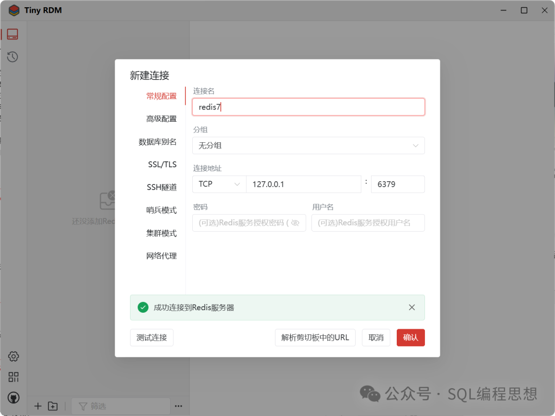The image size is (555, 416).
Task: Click the 测试连接 button
Action: point(152,337)
